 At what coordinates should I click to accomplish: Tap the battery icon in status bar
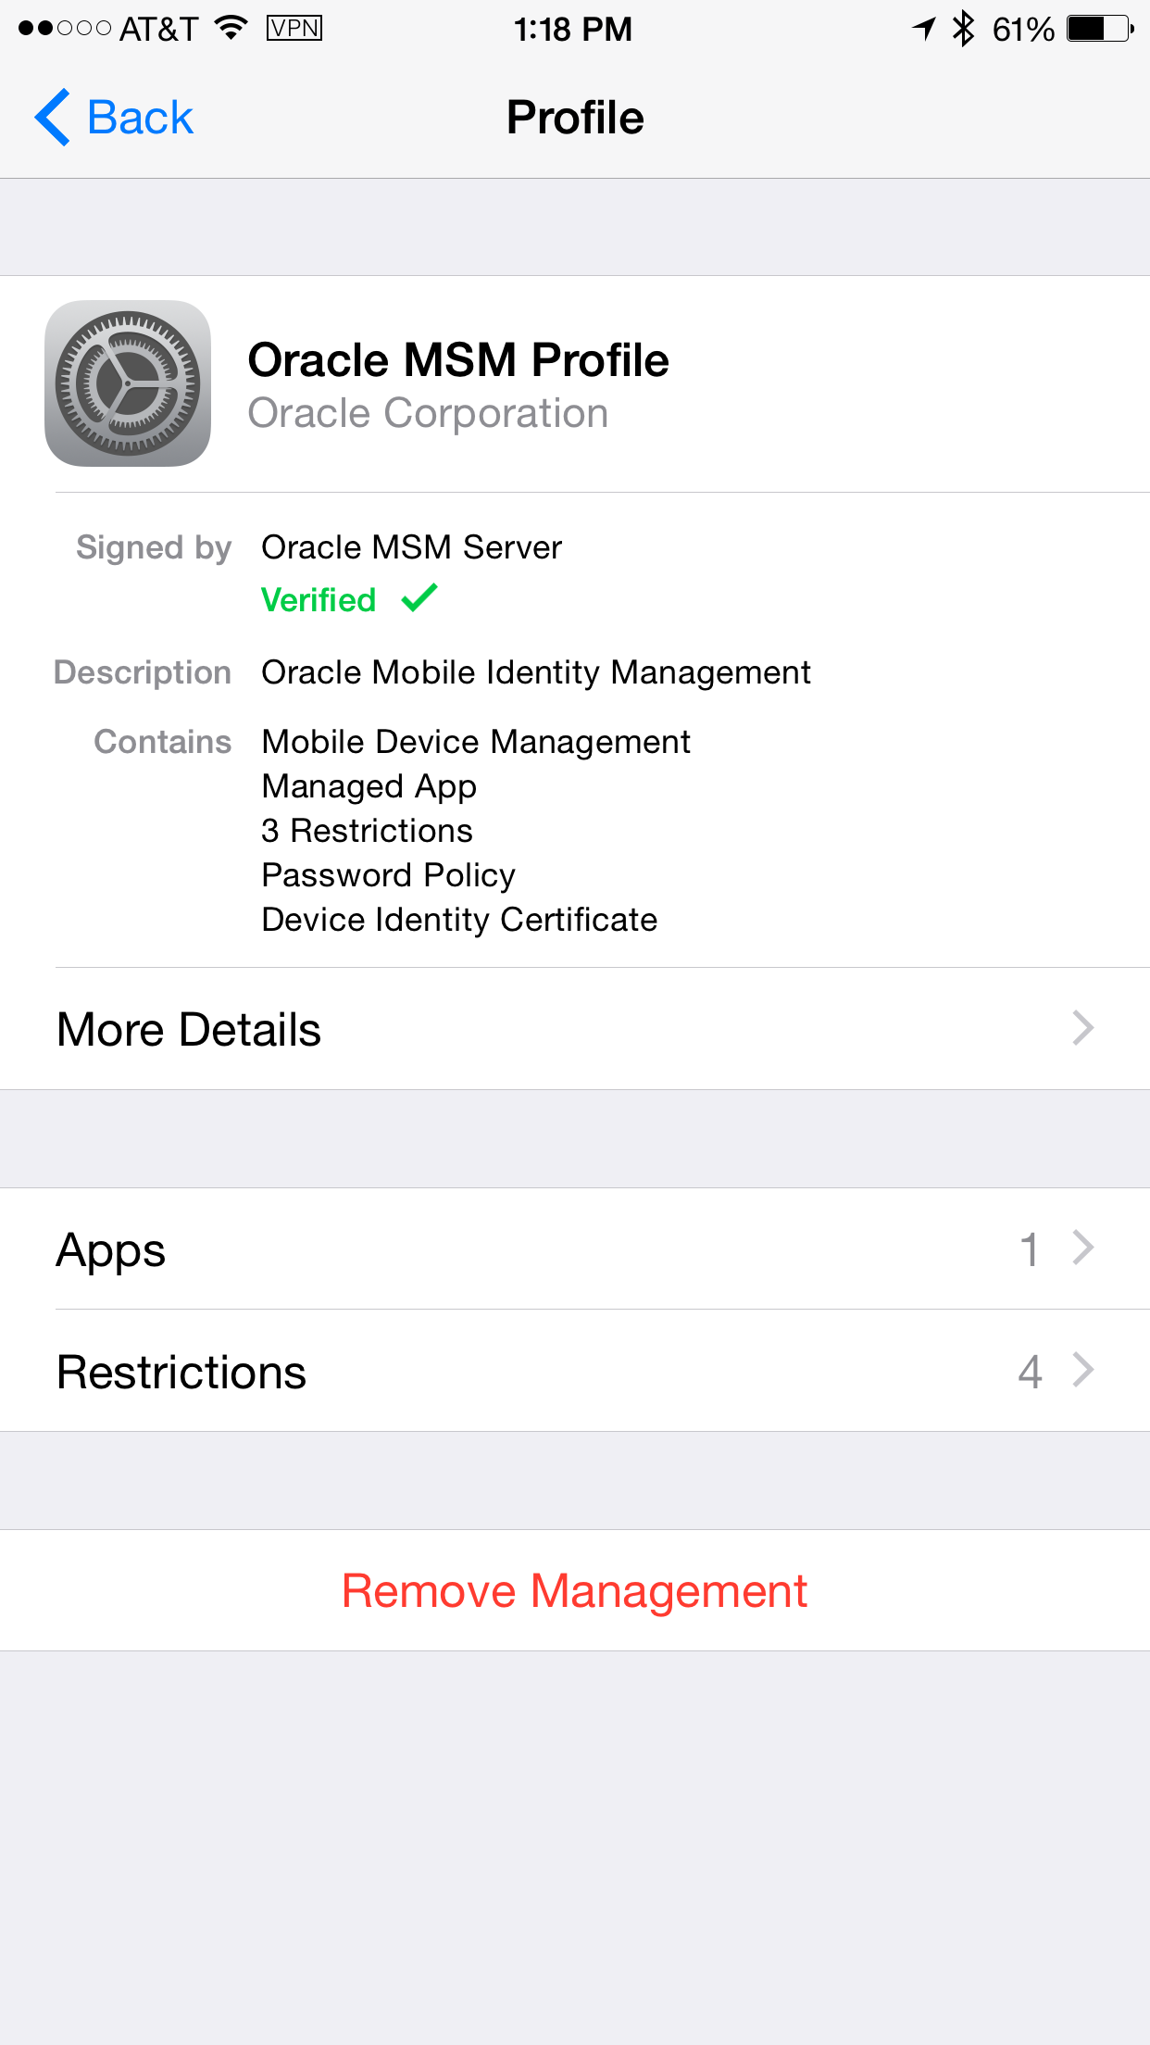click(1100, 29)
